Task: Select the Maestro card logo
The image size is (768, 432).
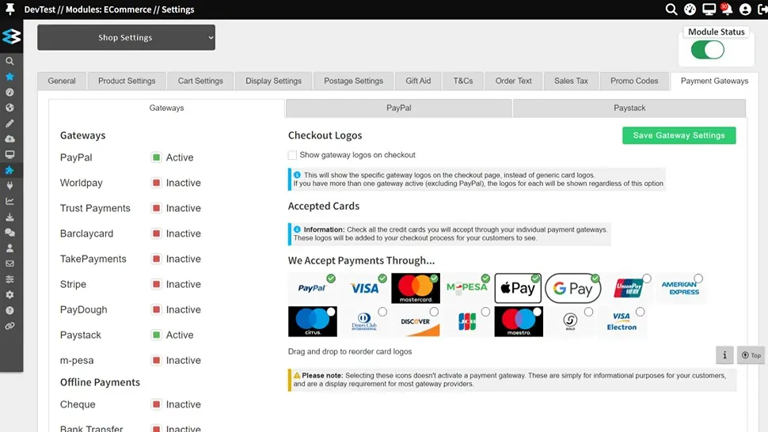Action: point(519,321)
